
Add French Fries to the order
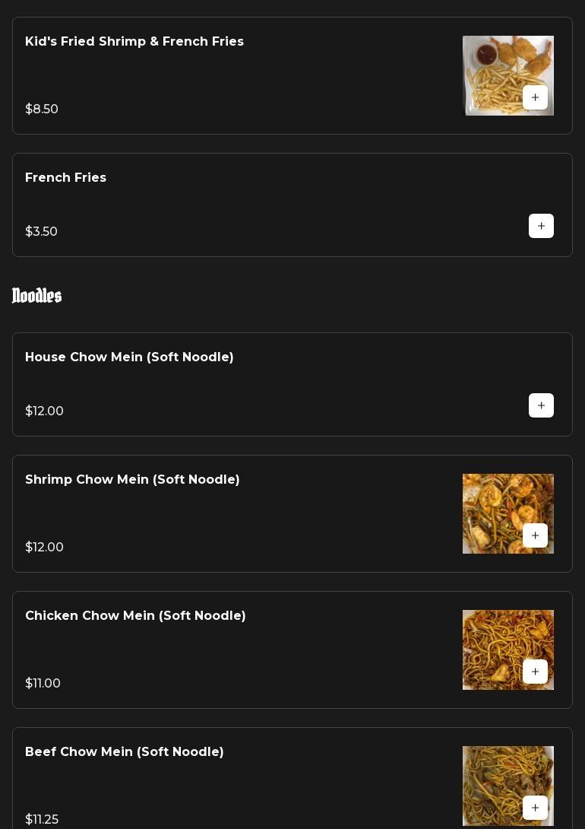tap(541, 226)
